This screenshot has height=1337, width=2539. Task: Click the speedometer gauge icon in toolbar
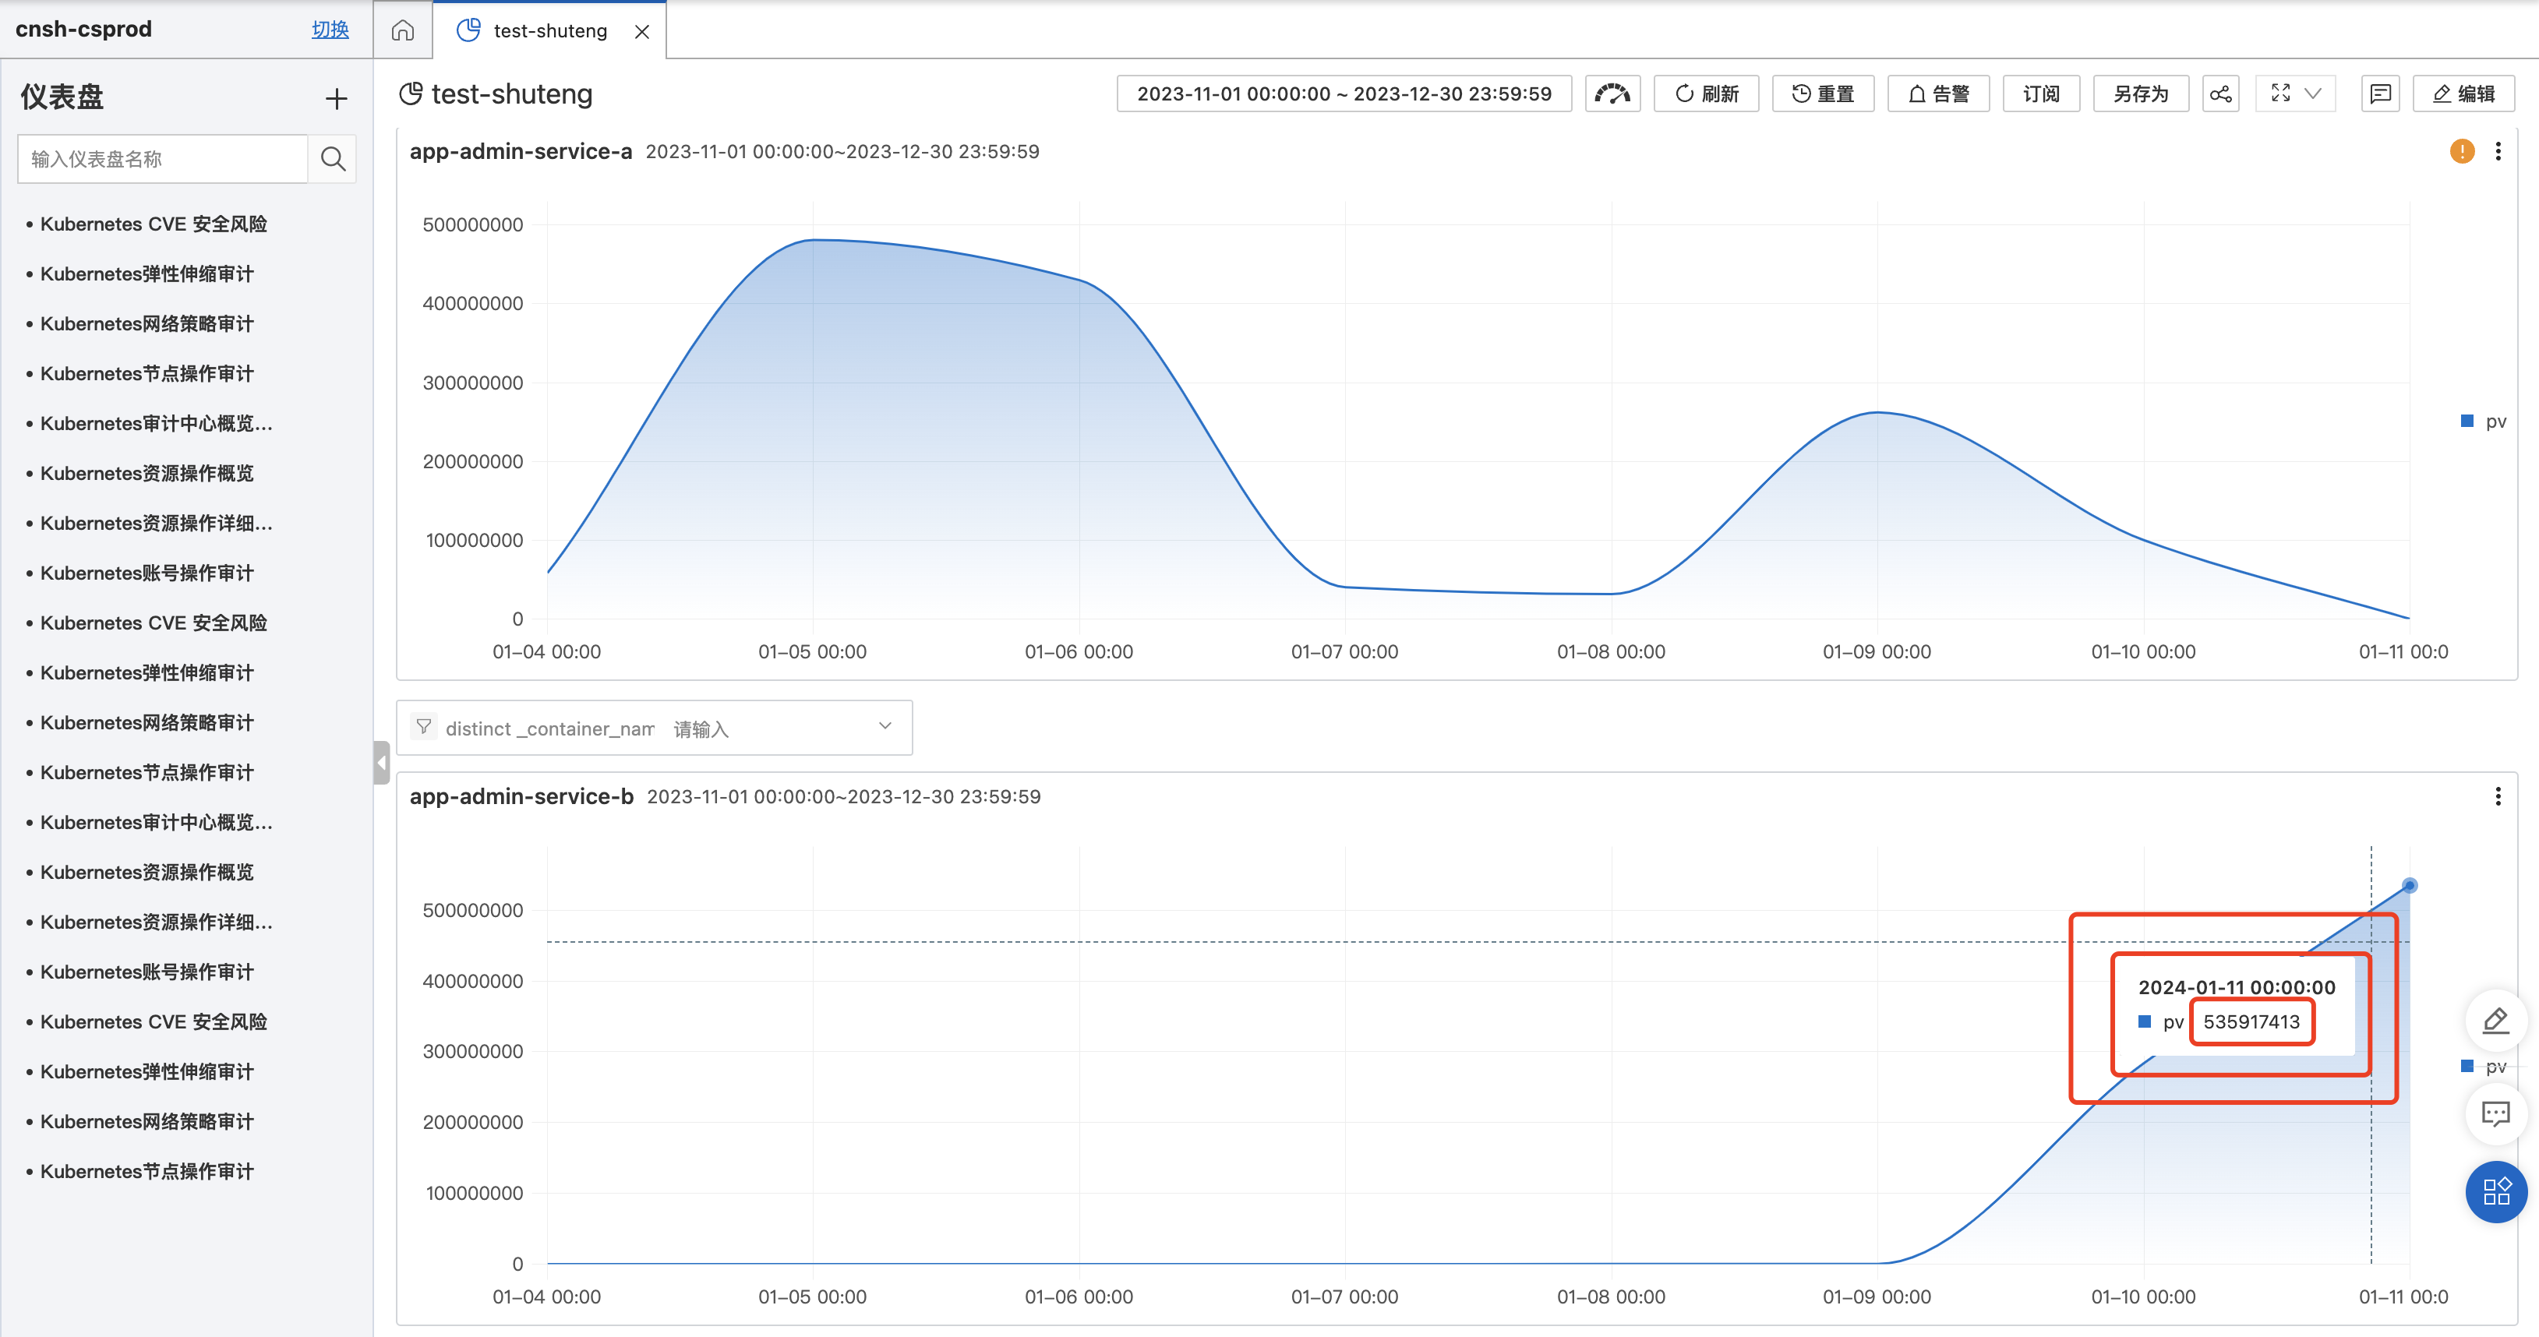1612,93
